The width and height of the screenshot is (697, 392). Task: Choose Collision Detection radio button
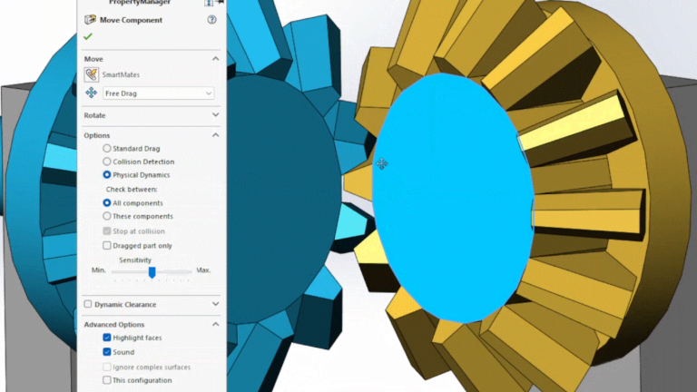pos(107,162)
